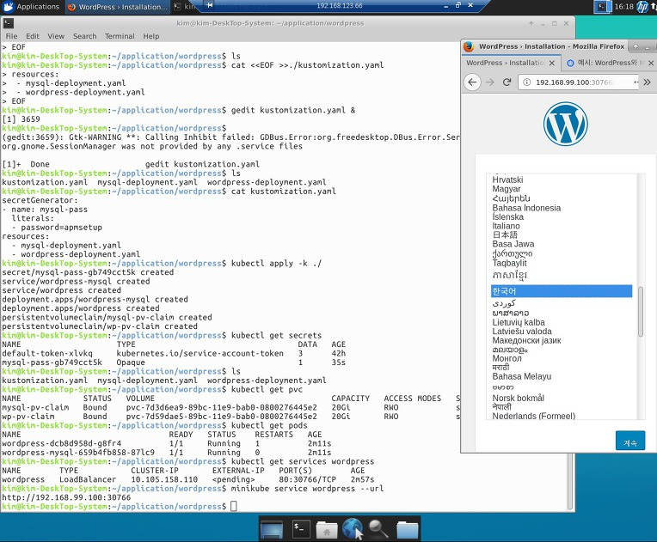Screen dimensions: 657x542
Task: Select Nederlands (Formeel) language option
Action: (x=533, y=416)
